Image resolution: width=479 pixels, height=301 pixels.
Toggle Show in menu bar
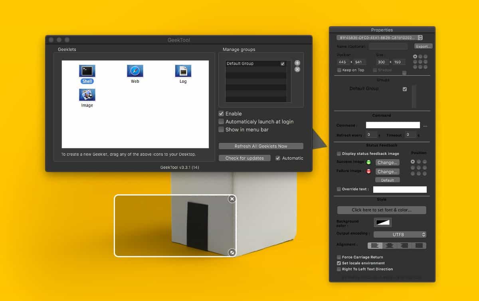221,129
